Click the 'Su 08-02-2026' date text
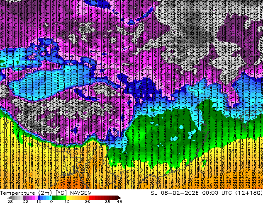This screenshot has height=203, width=263. point(175,193)
